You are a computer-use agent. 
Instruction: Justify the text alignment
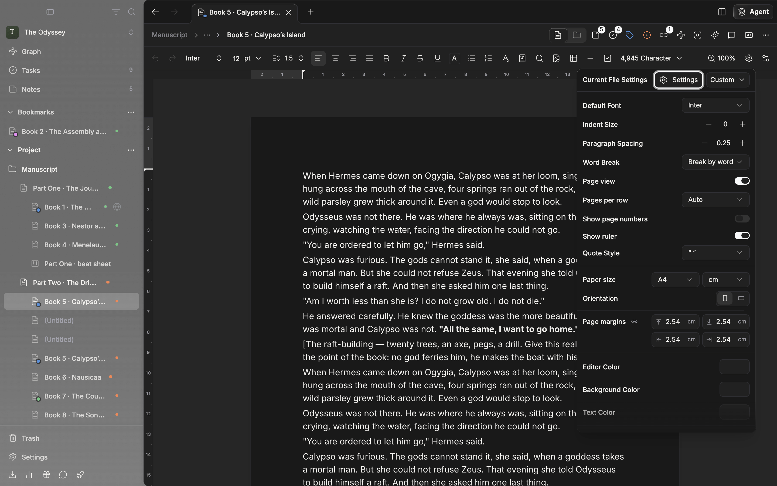(x=369, y=58)
